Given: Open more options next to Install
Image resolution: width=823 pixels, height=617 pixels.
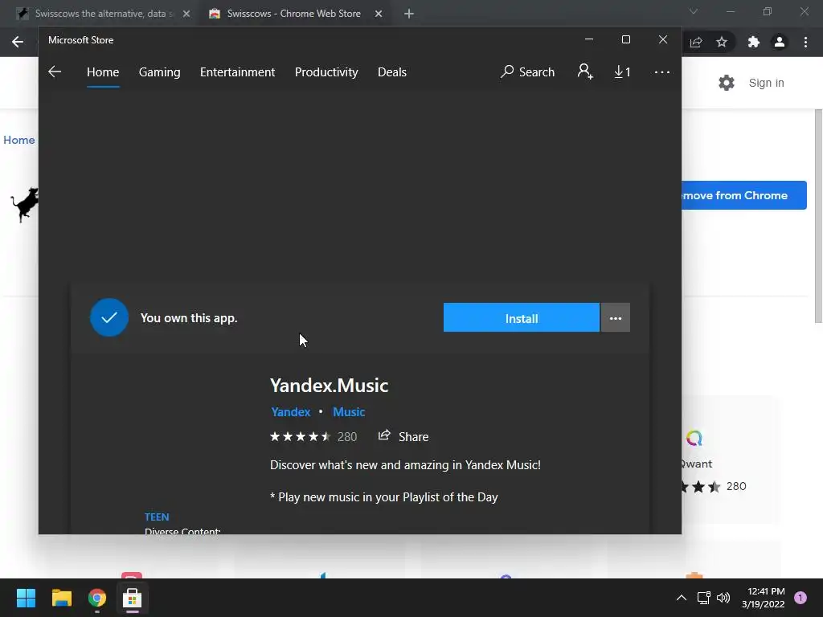Looking at the screenshot, I should [x=615, y=318].
